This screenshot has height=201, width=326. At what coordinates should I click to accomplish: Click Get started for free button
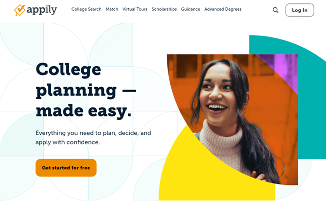[66, 168]
